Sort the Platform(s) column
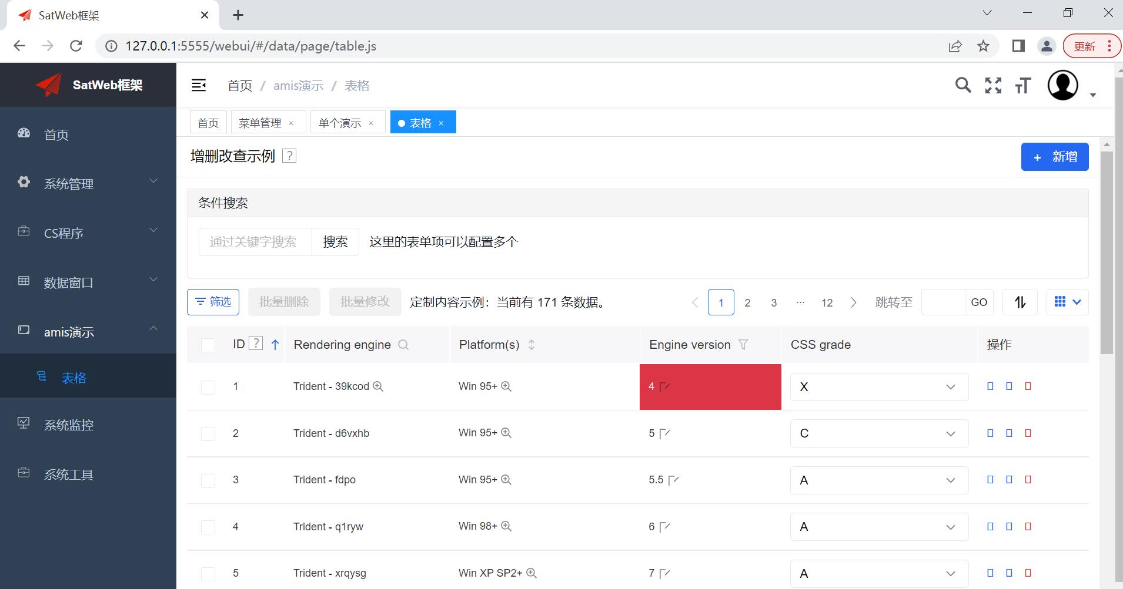1123x589 pixels. pos(532,345)
